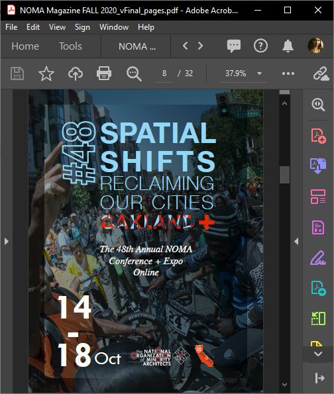Open the user profile avatar
Screen dimensions: 334x394
click(x=315, y=46)
